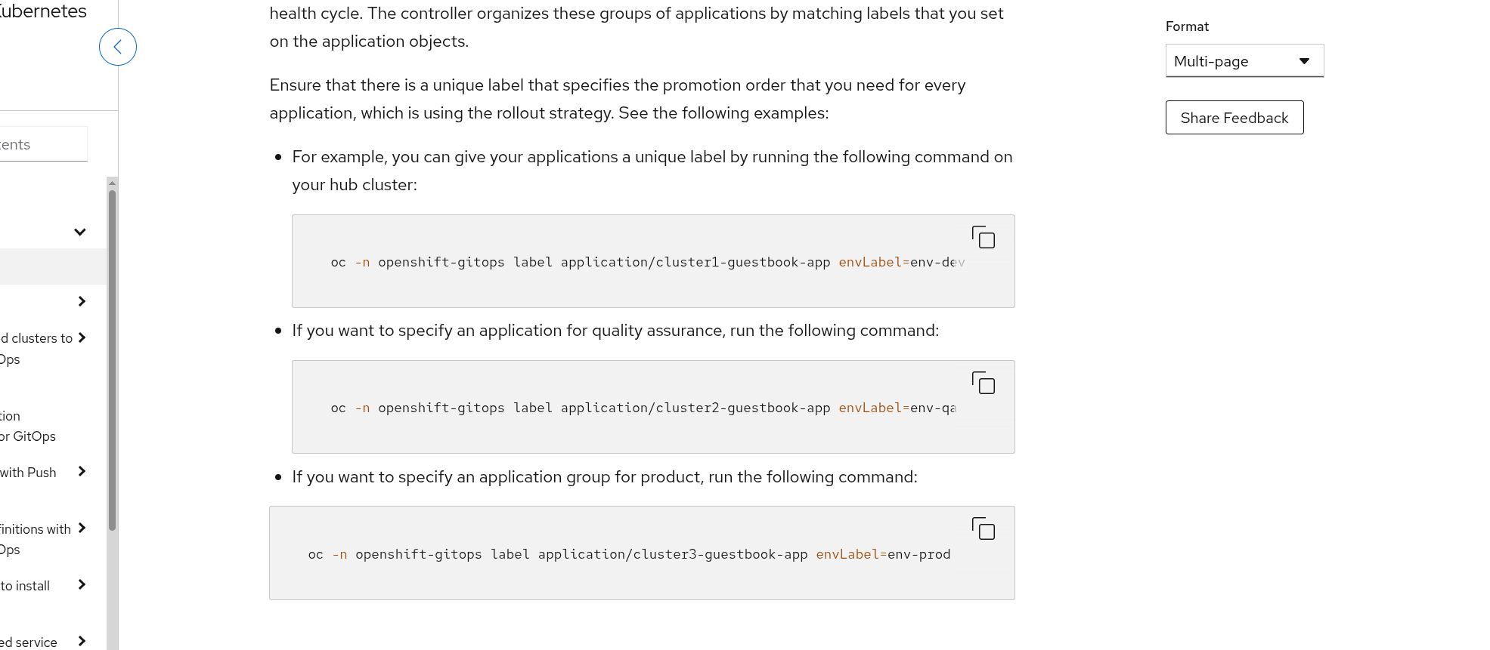Open the sidebar link ending 'or GitOps'
The width and height of the screenshot is (1490, 650).
coord(28,436)
